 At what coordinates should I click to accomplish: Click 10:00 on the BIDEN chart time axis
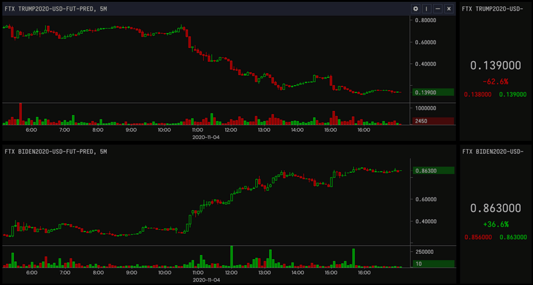pos(165,273)
